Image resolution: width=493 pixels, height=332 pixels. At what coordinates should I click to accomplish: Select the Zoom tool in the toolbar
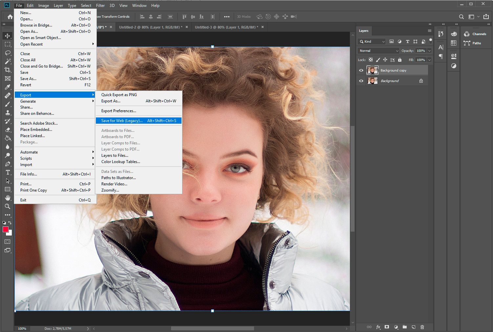(x=8, y=206)
